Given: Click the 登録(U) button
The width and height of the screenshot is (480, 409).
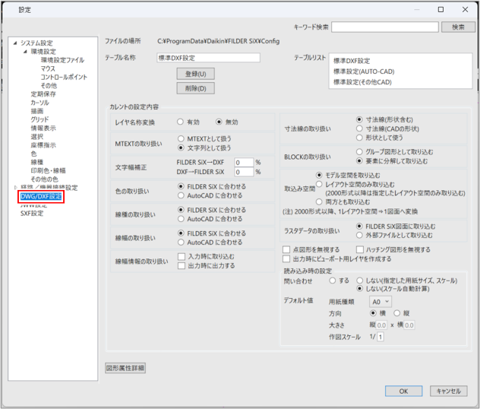Looking at the screenshot, I should click(x=195, y=74).
